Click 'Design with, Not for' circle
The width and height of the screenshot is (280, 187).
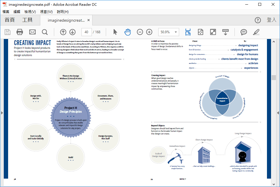pyautogui.click(x=36, y=97)
